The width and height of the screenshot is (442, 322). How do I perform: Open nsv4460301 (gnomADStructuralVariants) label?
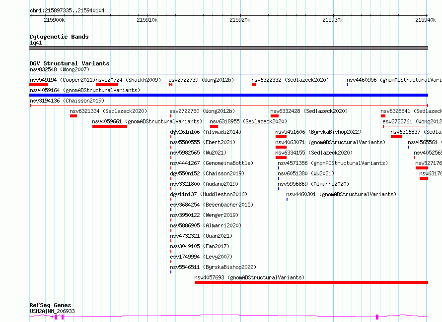tap(341, 194)
